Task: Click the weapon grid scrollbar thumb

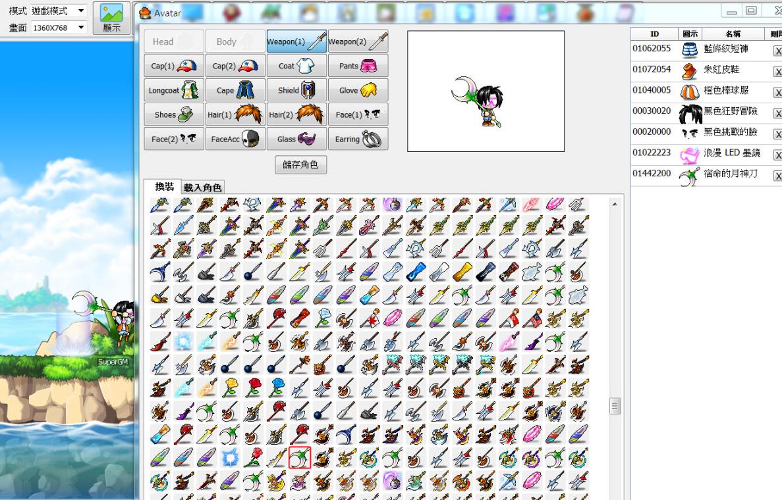Action: tap(615, 406)
